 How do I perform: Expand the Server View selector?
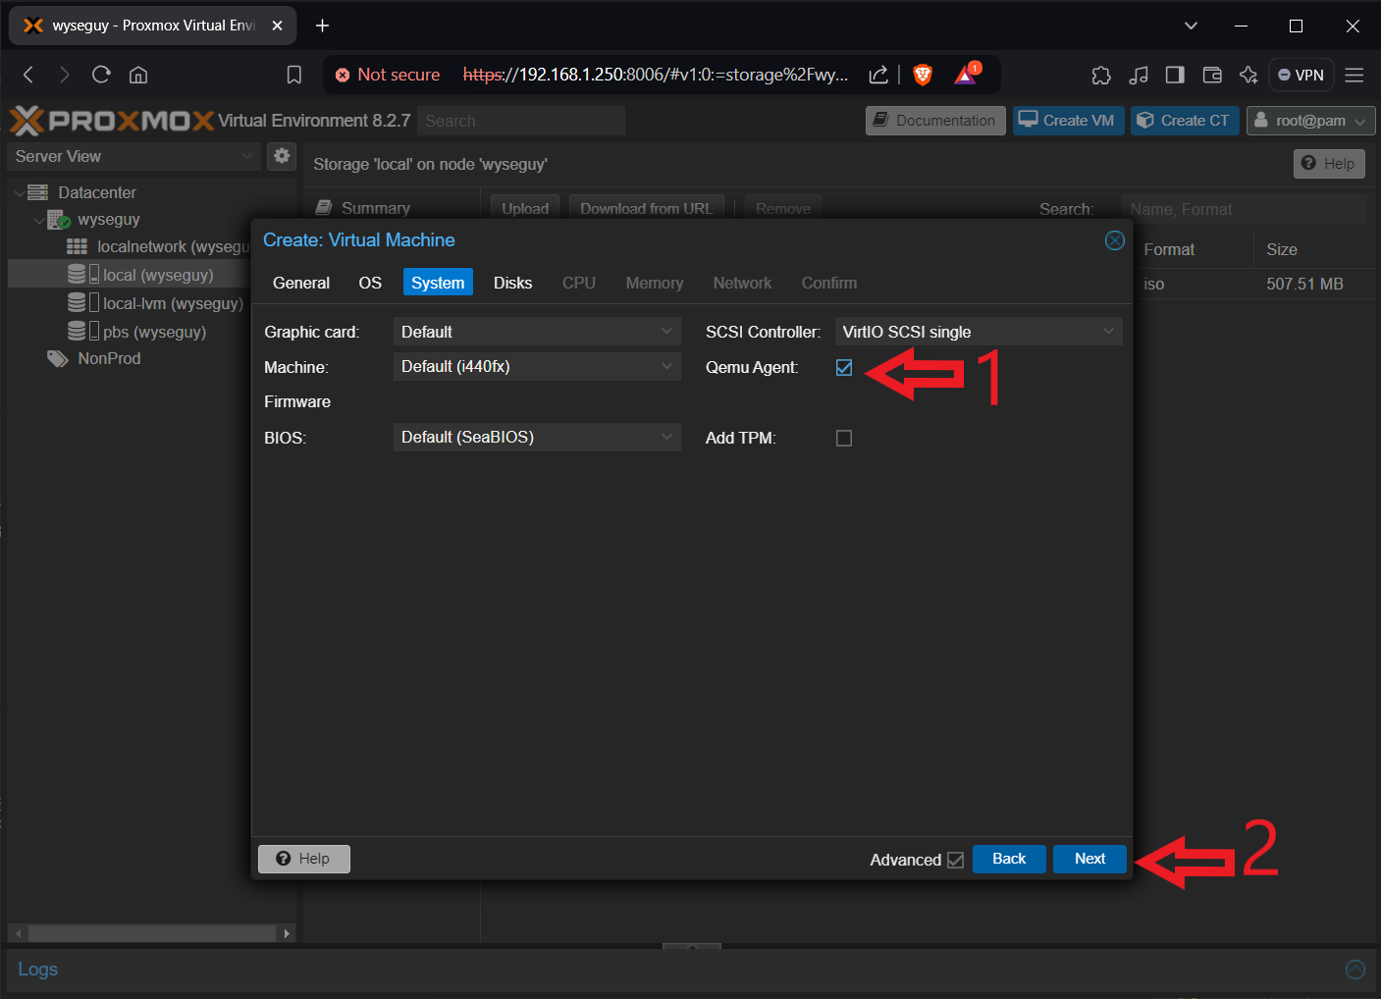click(134, 156)
